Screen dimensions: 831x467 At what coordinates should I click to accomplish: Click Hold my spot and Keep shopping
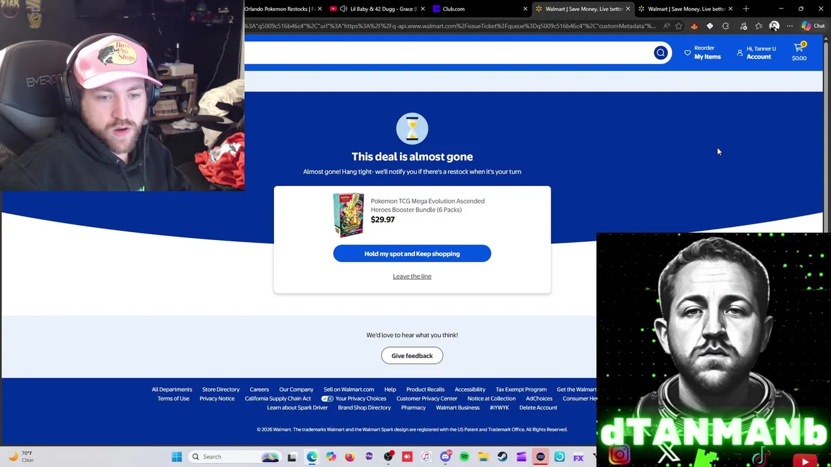pyautogui.click(x=412, y=254)
